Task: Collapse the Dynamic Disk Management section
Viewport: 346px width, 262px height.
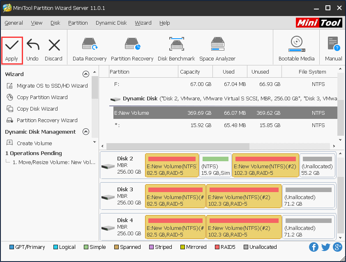Action: pos(86,132)
